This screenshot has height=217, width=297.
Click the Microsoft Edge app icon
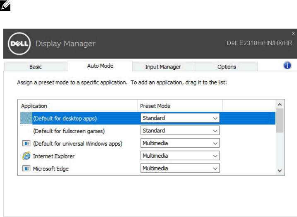point(26,169)
